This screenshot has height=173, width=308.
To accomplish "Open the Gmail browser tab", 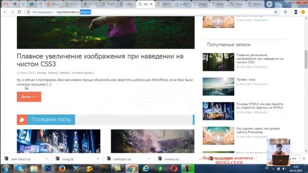I will coord(6,4).
